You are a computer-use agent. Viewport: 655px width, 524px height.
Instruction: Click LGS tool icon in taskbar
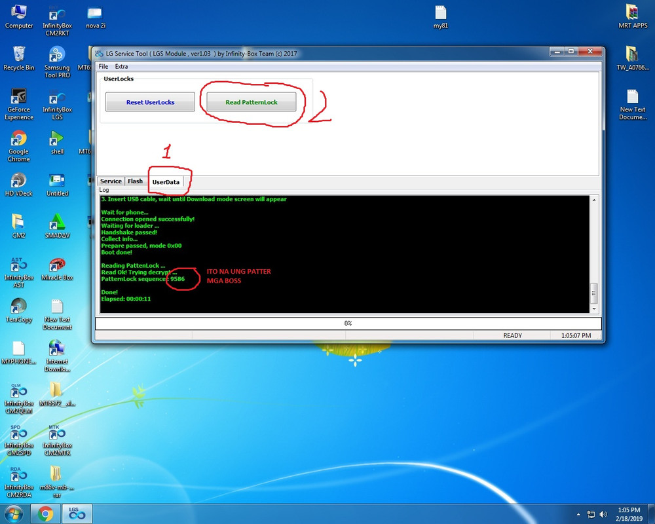click(x=77, y=514)
